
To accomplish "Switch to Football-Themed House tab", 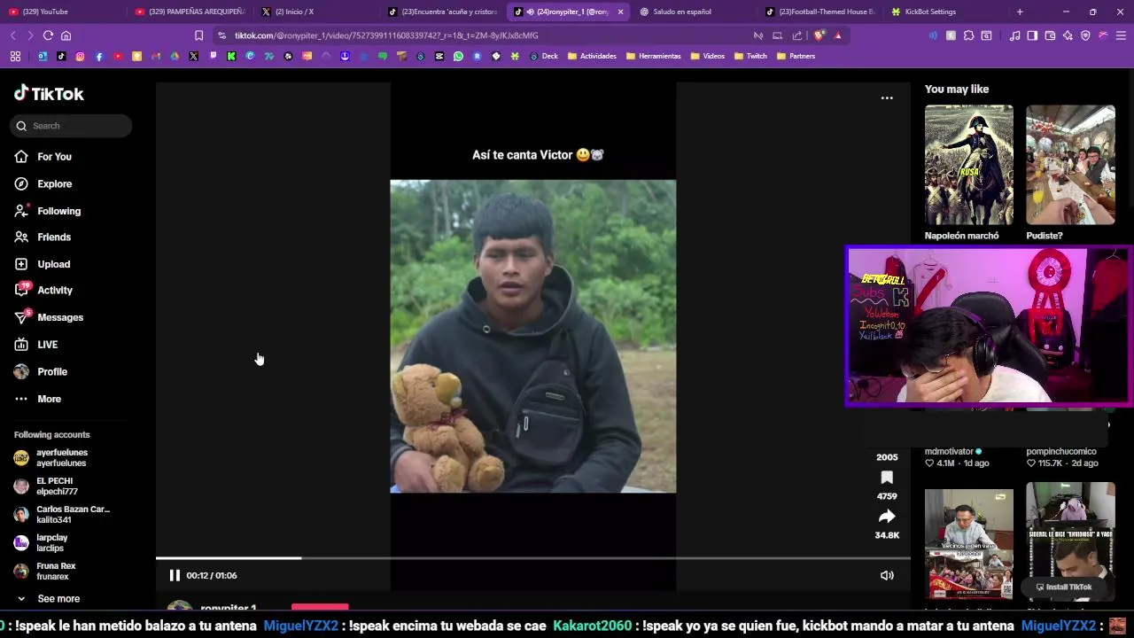I will (819, 12).
